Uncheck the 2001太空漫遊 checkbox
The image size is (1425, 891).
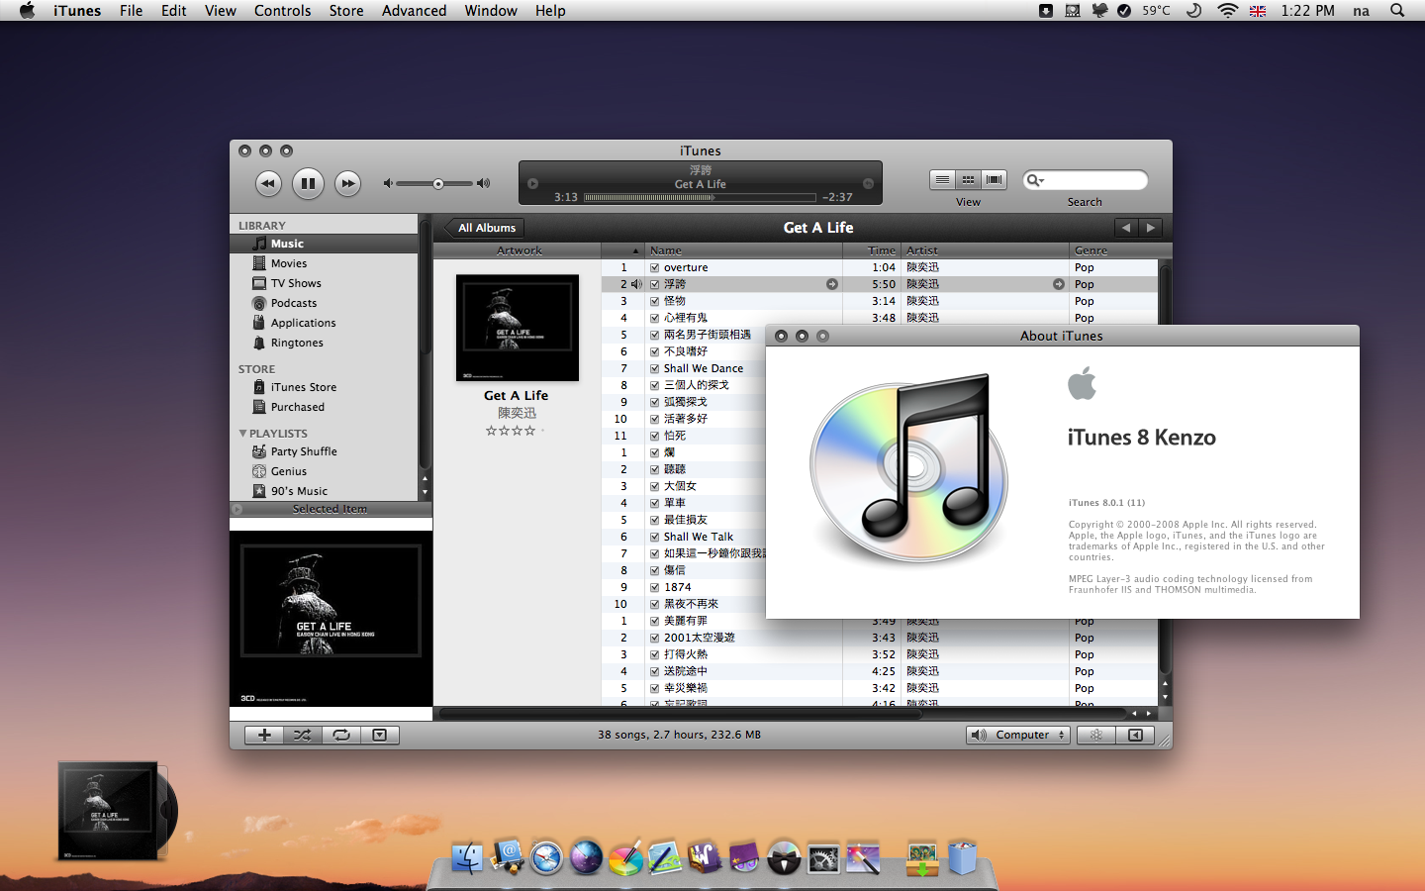point(654,638)
